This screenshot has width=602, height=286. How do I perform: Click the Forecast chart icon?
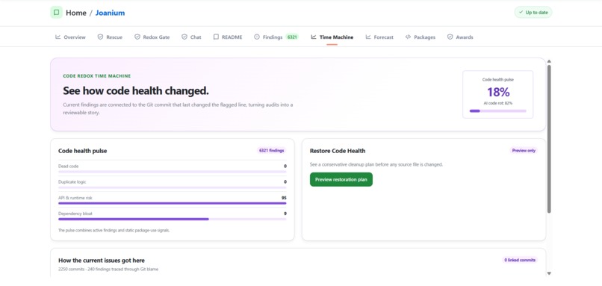tap(368, 37)
